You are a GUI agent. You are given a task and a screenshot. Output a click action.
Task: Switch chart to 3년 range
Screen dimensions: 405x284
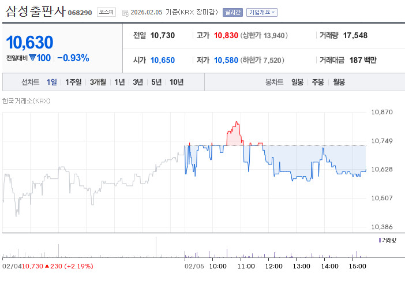pos(138,82)
